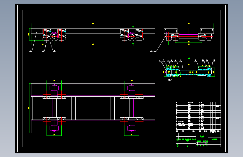Select the top-left magenta bearing housing in plan view
The height and width of the screenshot is (157, 243).
pyautogui.click(x=54, y=88)
